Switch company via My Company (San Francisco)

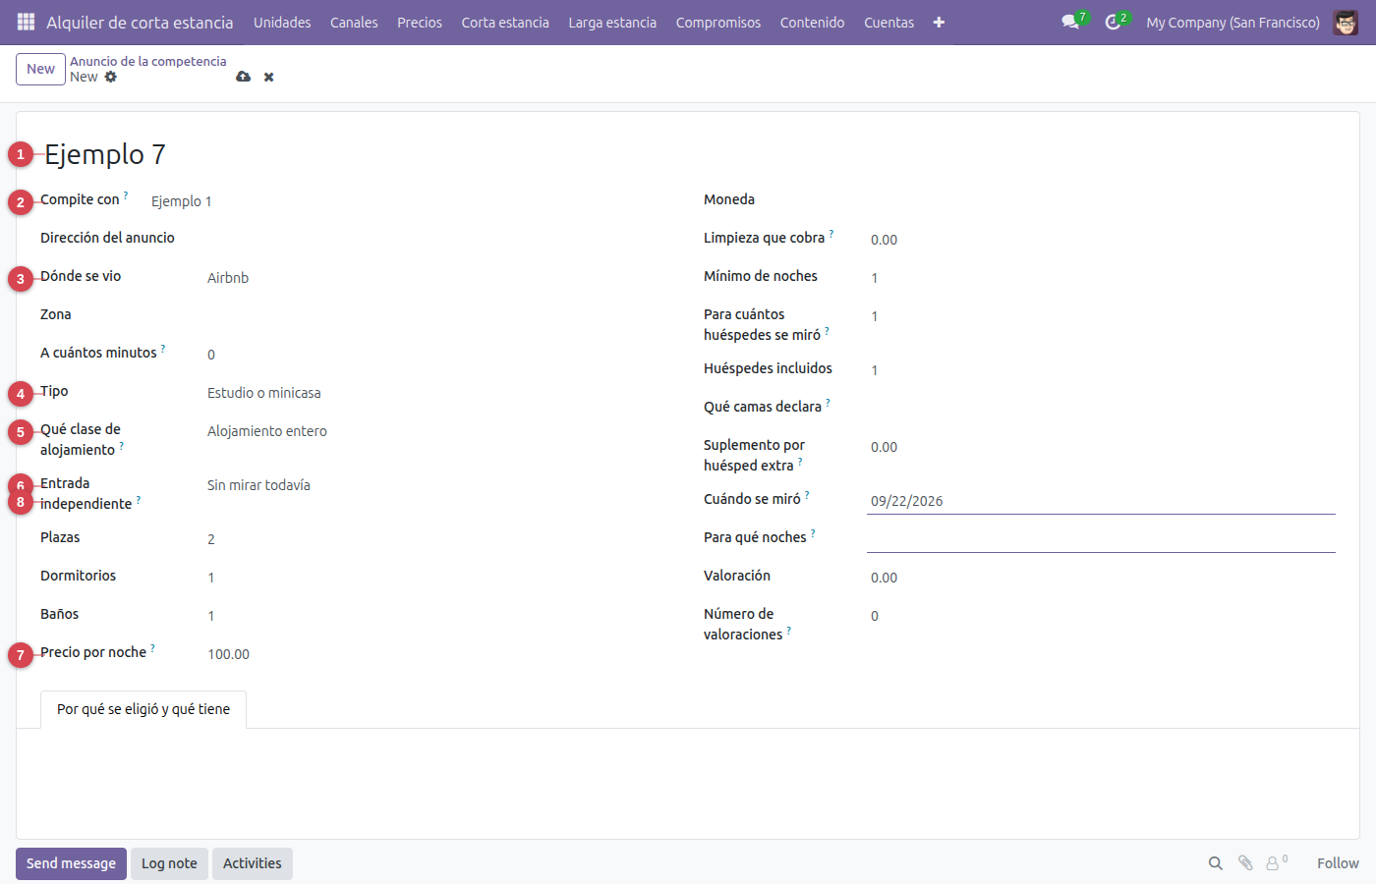pos(1233,22)
